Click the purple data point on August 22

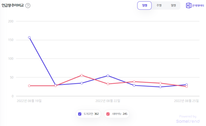108,76
